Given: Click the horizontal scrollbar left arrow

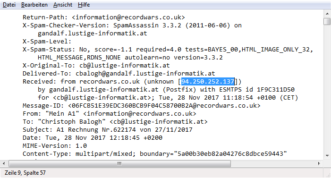Looking at the screenshot, I should tap(4, 163).
